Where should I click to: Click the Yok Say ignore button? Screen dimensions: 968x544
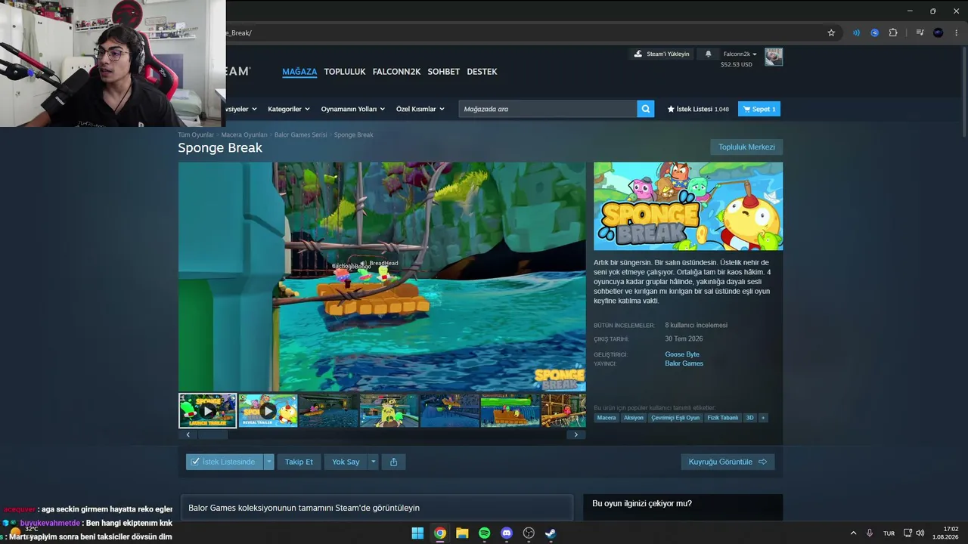click(x=346, y=462)
